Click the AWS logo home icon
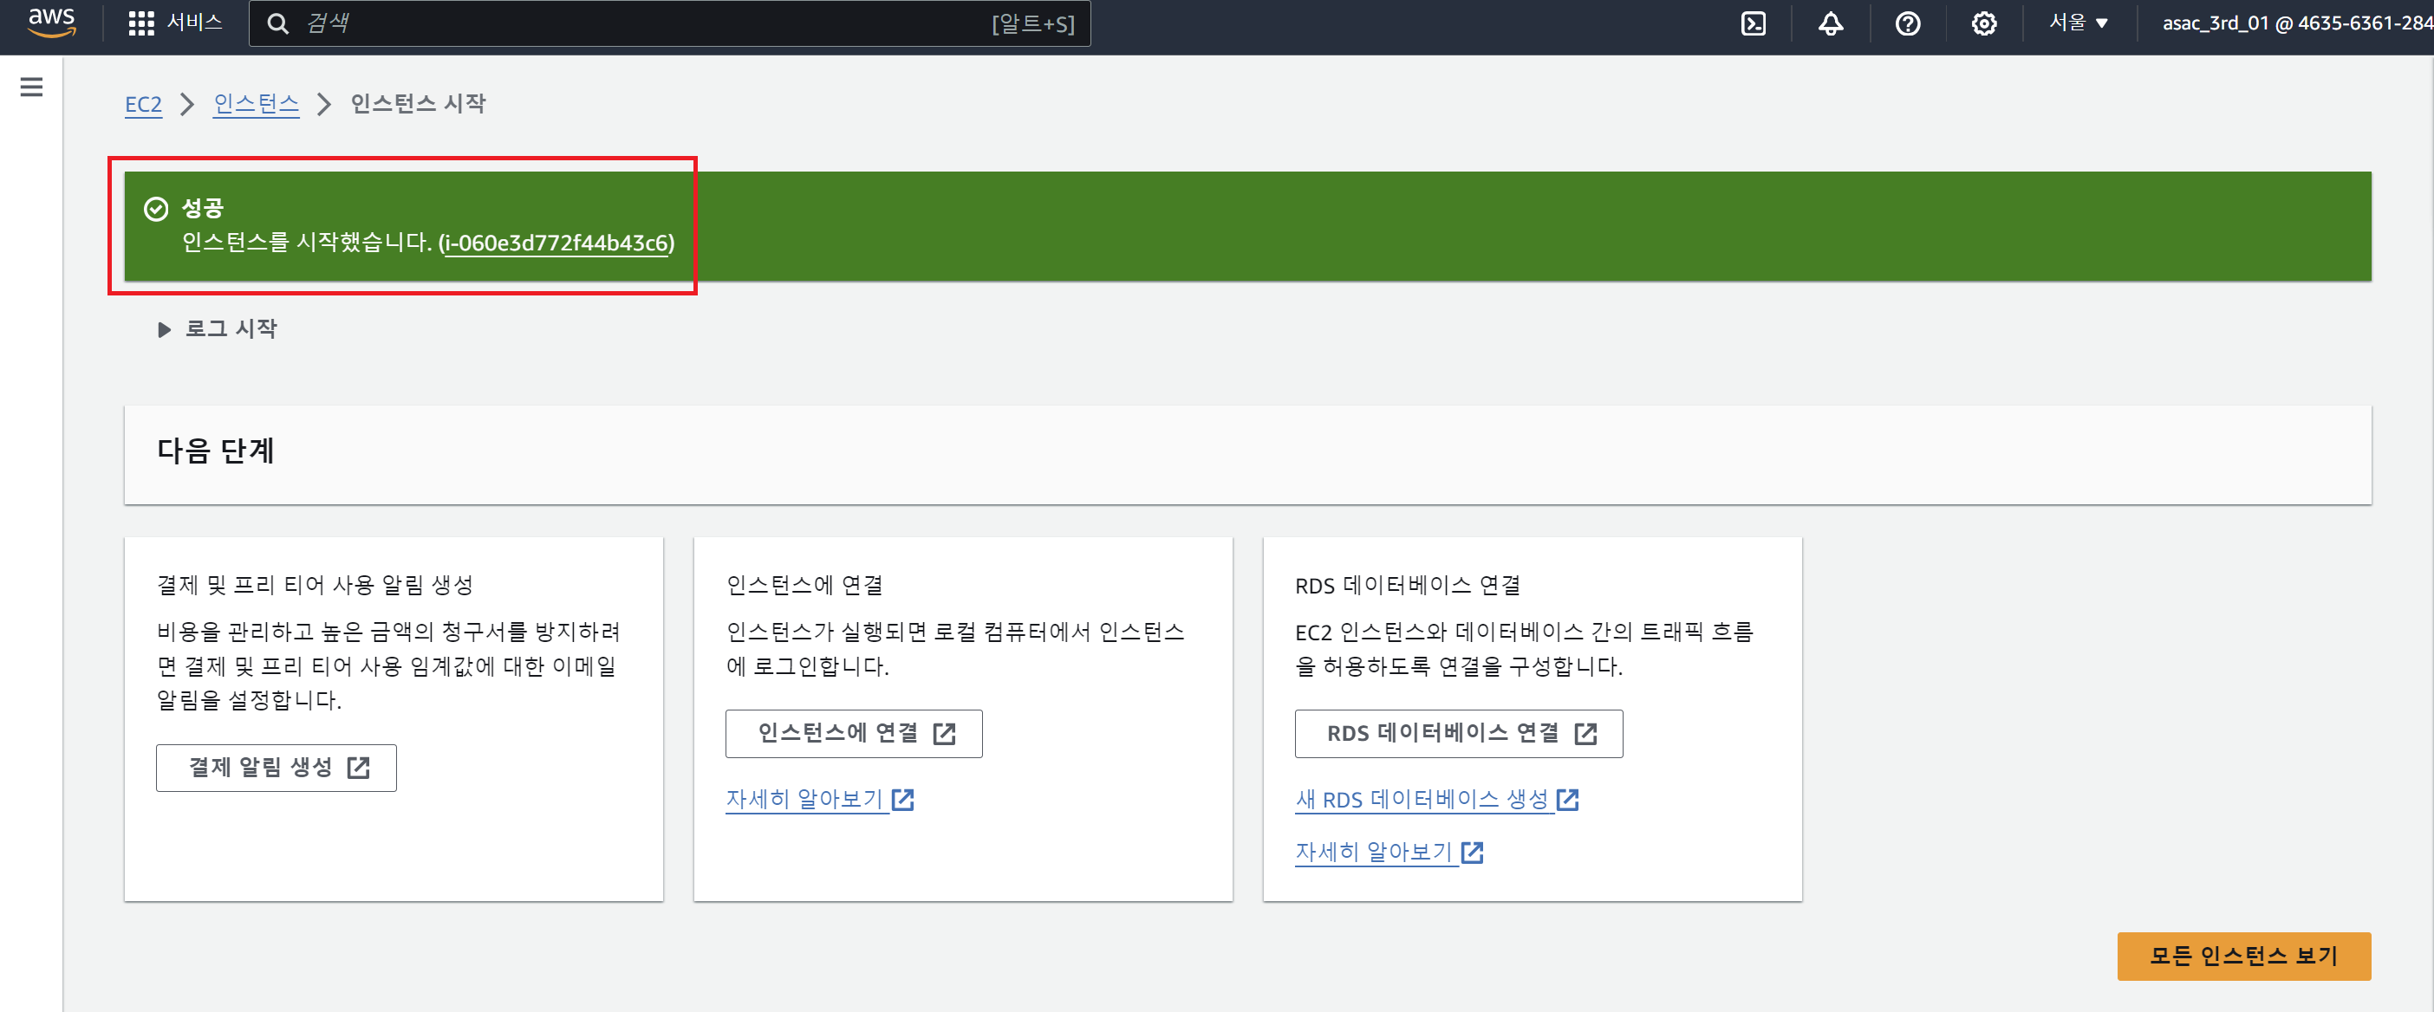 pyautogui.click(x=51, y=23)
